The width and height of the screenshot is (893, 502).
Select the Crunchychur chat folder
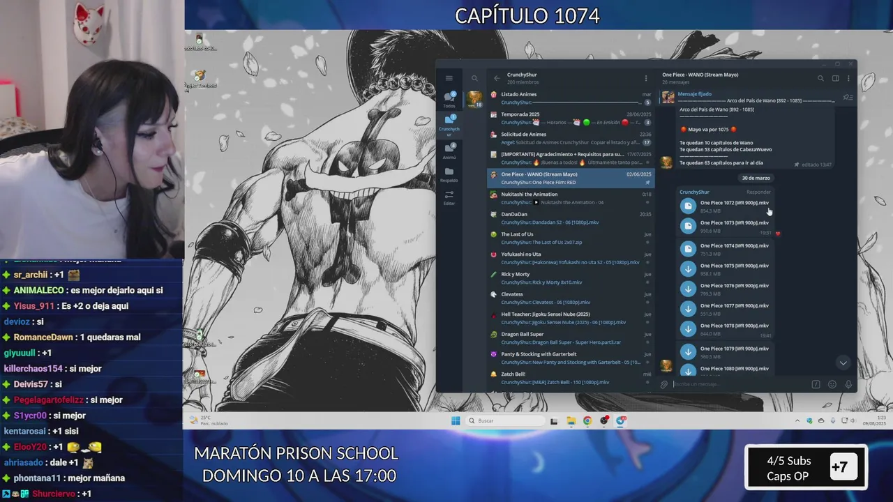449,125
